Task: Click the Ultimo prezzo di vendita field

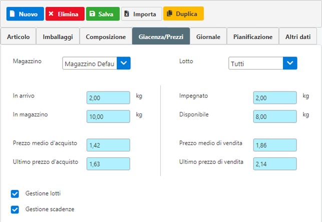Action: (x=275, y=164)
